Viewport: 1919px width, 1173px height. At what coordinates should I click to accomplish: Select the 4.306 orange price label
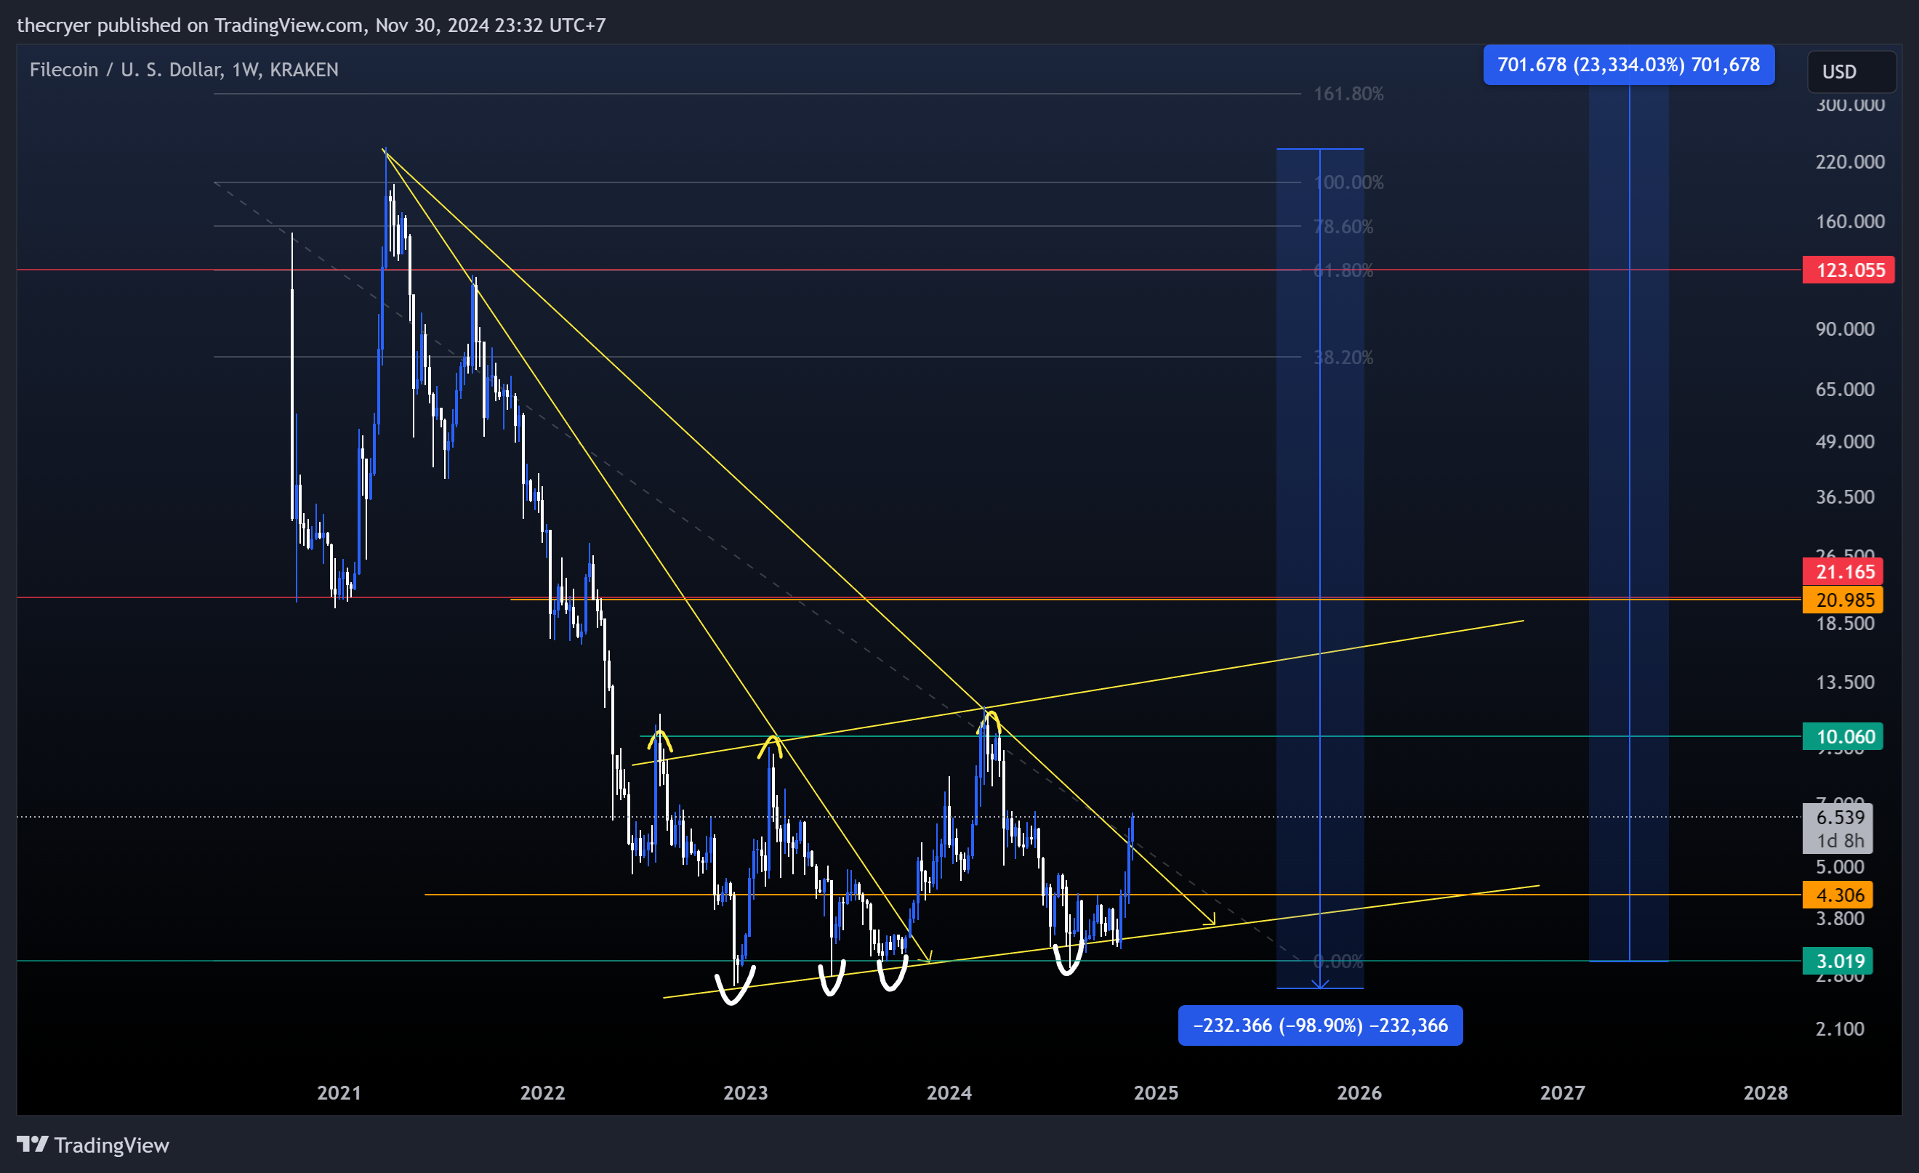tap(1838, 895)
